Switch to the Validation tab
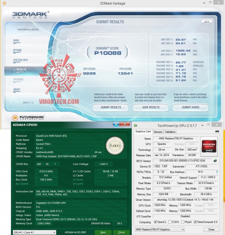The width and height of the screenshot is (225, 235). [170, 132]
